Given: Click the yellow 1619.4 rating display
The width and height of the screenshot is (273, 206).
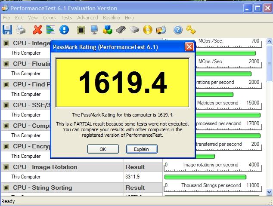Looking at the screenshot, I should point(122,83).
